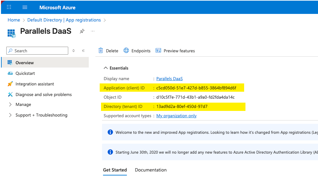318x196 pixels.
Task: Click in the sidebar Search field
Action: point(40,51)
